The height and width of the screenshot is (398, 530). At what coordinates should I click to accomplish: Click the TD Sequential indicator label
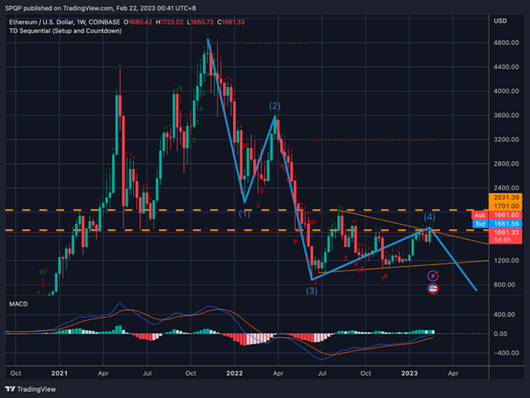65,31
